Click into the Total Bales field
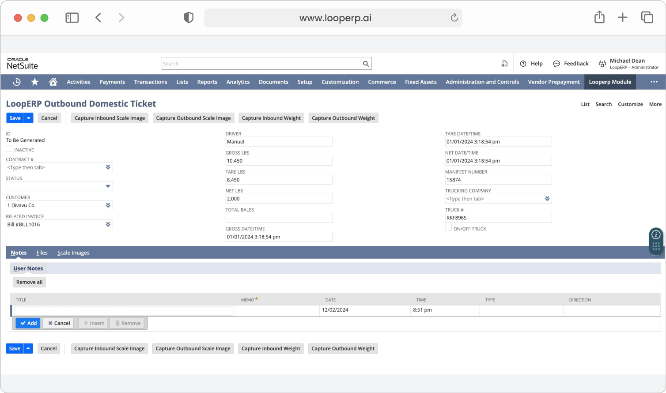The width and height of the screenshot is (666, 393). point(279,218)
